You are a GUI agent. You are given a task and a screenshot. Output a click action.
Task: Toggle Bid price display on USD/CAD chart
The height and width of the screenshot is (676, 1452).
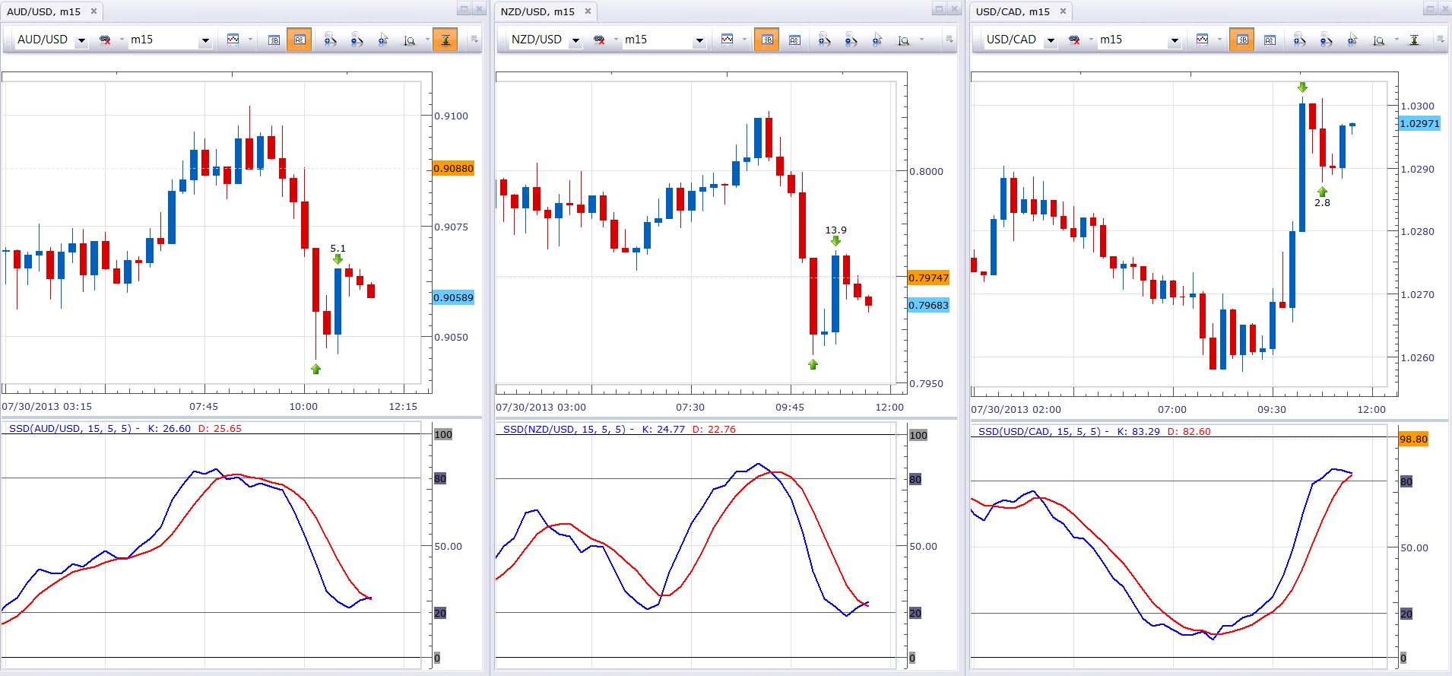pos(1243,40)
